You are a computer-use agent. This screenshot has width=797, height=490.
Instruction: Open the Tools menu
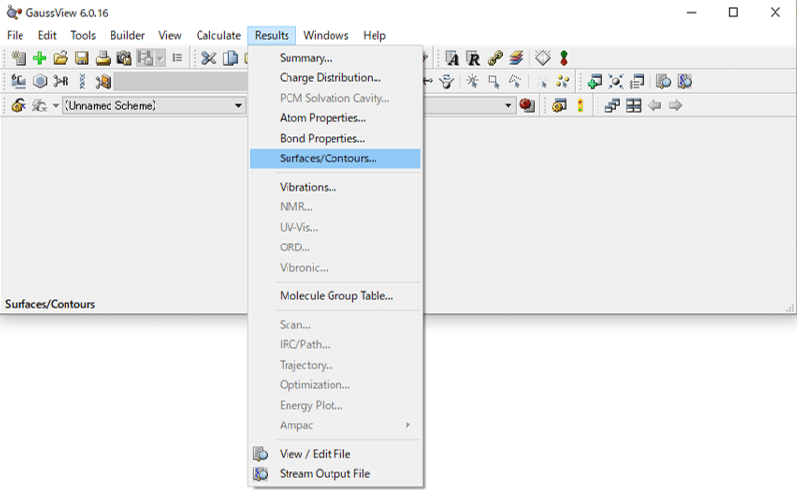(x=83, y=35)
